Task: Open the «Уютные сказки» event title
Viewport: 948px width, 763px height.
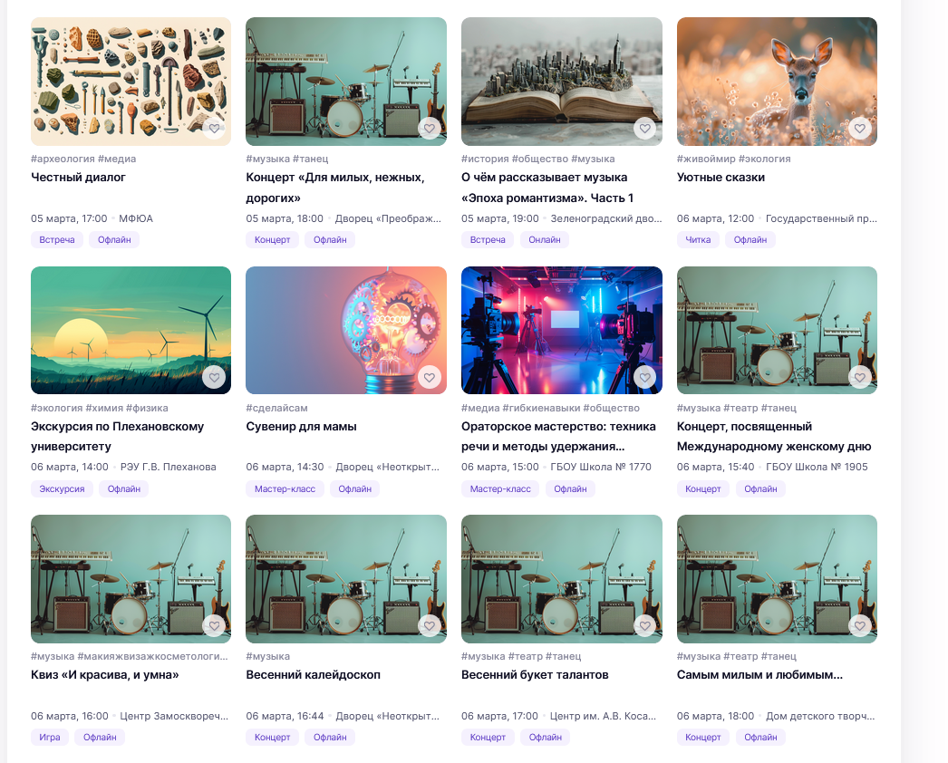Action: click(x=721, y=178)
